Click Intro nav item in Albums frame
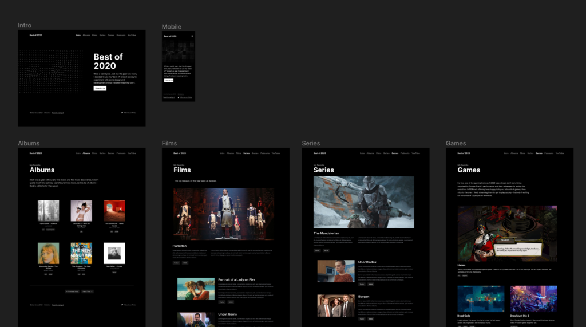Viewport: 586px width, 327px height. tap(78, 153)
